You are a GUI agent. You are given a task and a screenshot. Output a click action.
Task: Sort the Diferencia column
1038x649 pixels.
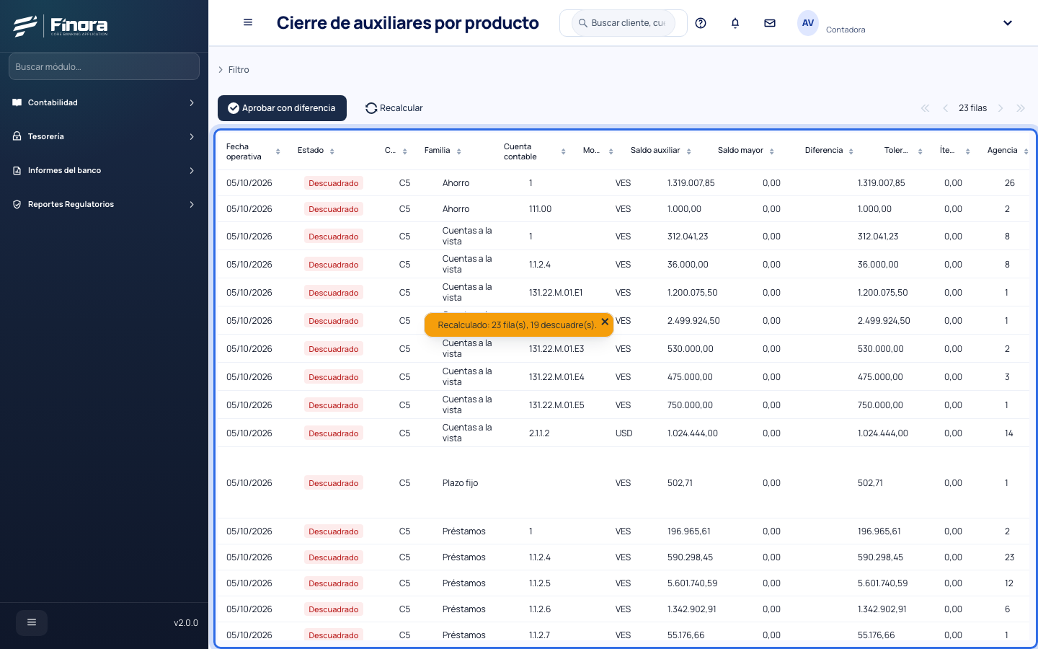[851, 151]
